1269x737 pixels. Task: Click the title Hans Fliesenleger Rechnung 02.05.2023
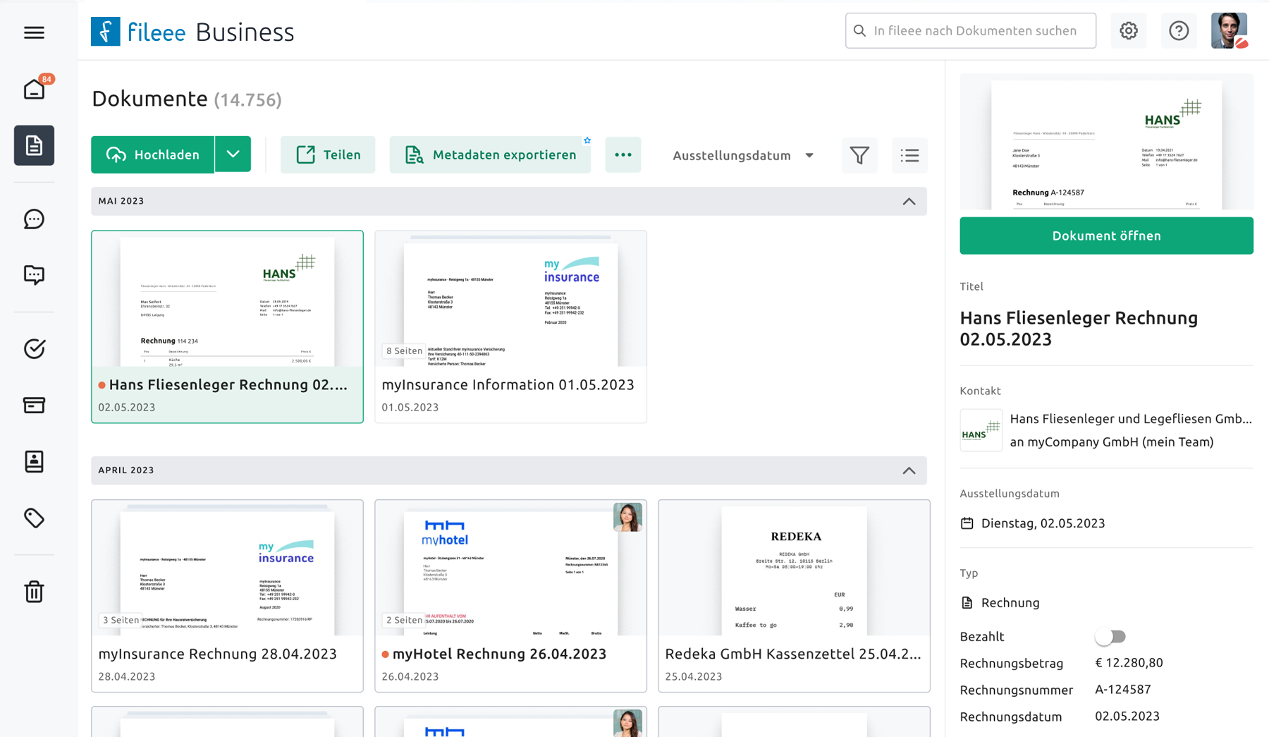pyautogui.click(x=1079, y=329)
